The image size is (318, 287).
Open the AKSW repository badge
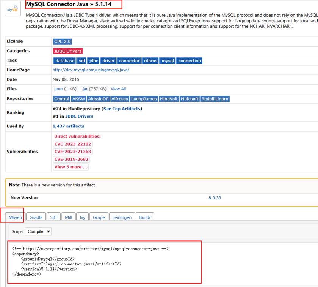[79, 99]
